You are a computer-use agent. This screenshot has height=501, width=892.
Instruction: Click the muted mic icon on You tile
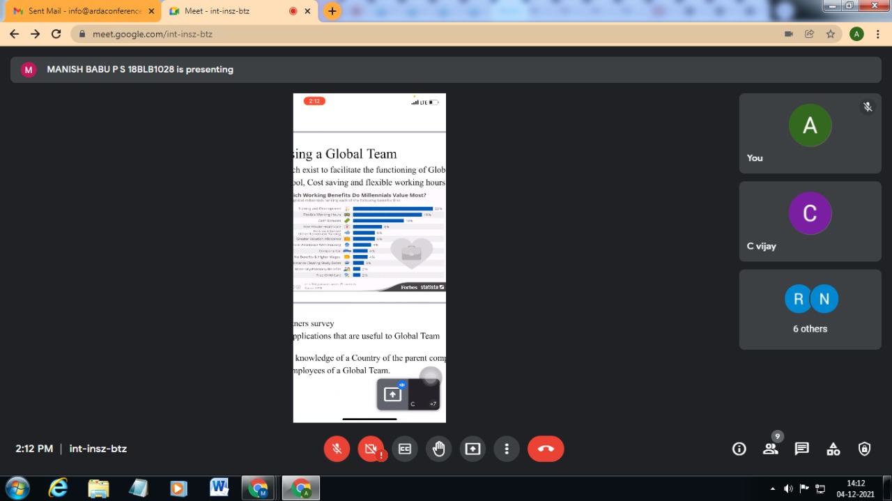pos(868,107)
